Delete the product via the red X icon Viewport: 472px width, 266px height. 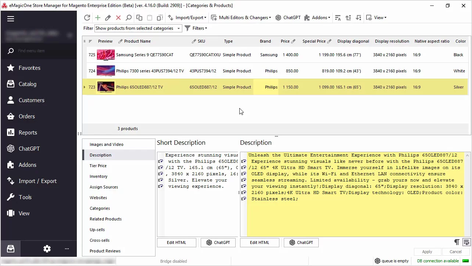[x=118, y=18]
